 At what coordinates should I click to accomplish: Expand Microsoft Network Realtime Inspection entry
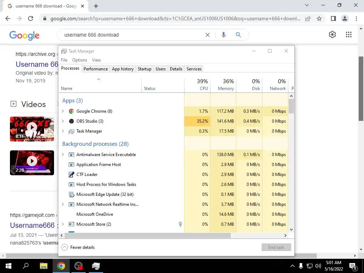point(63,204)
